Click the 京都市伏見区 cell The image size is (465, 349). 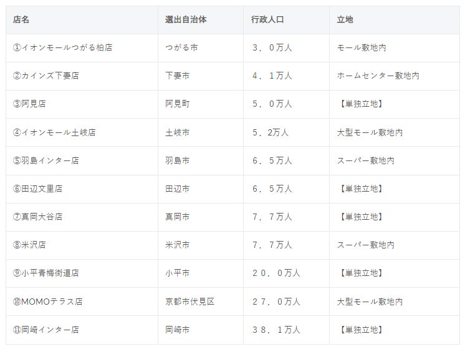click(201, 302)
